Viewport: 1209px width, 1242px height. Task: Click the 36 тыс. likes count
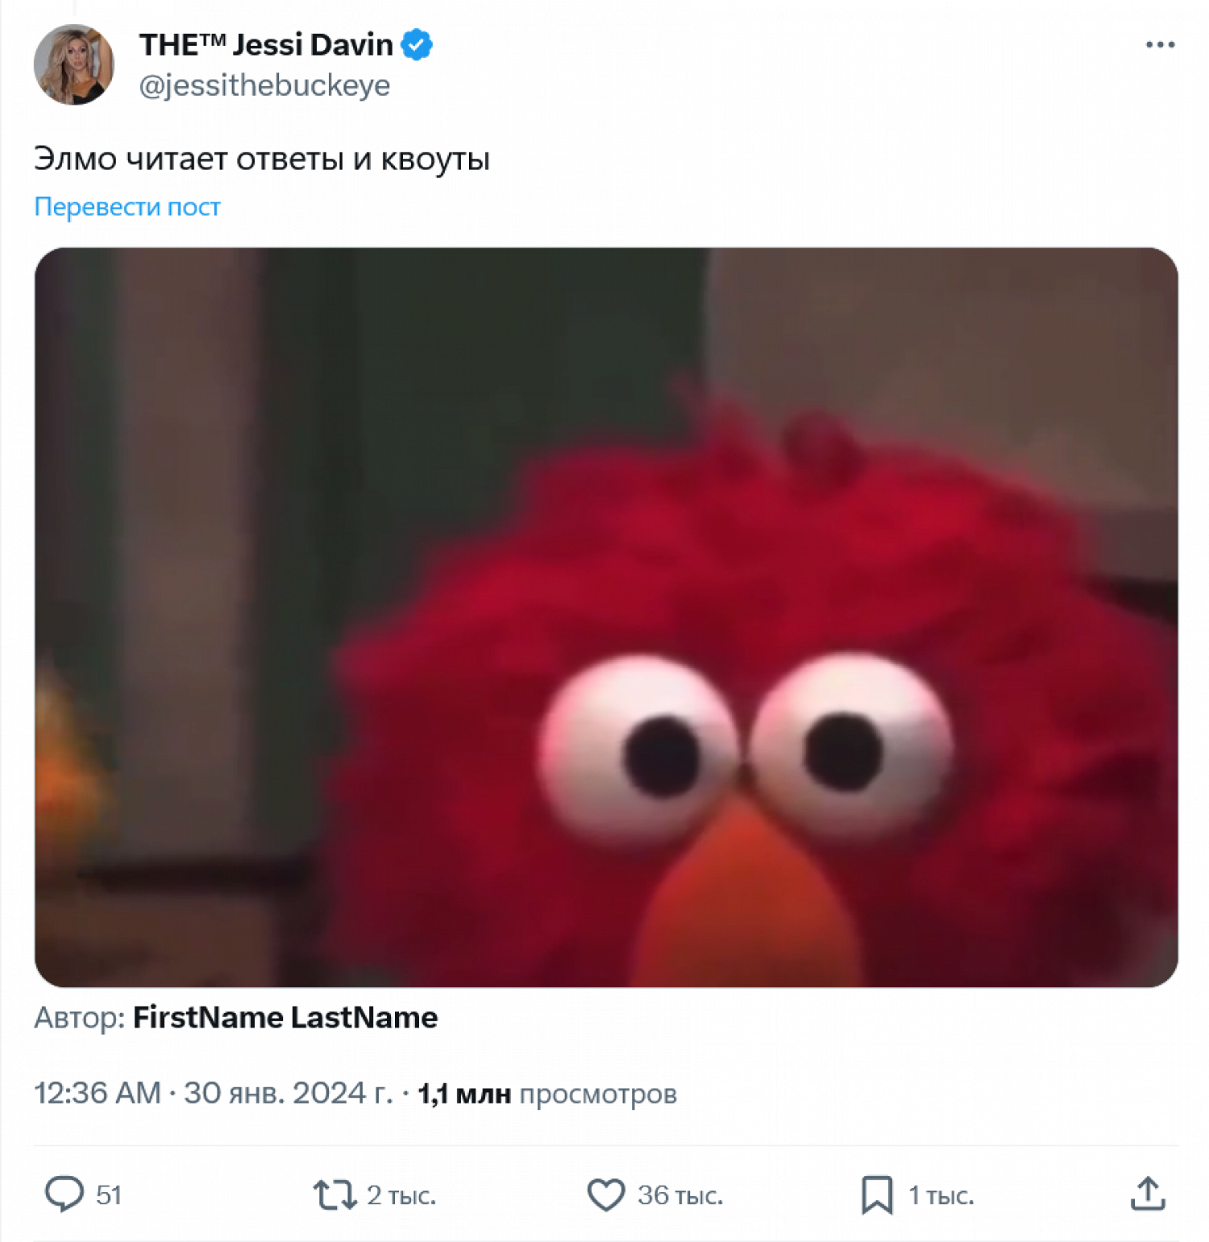click(680, 1194)
